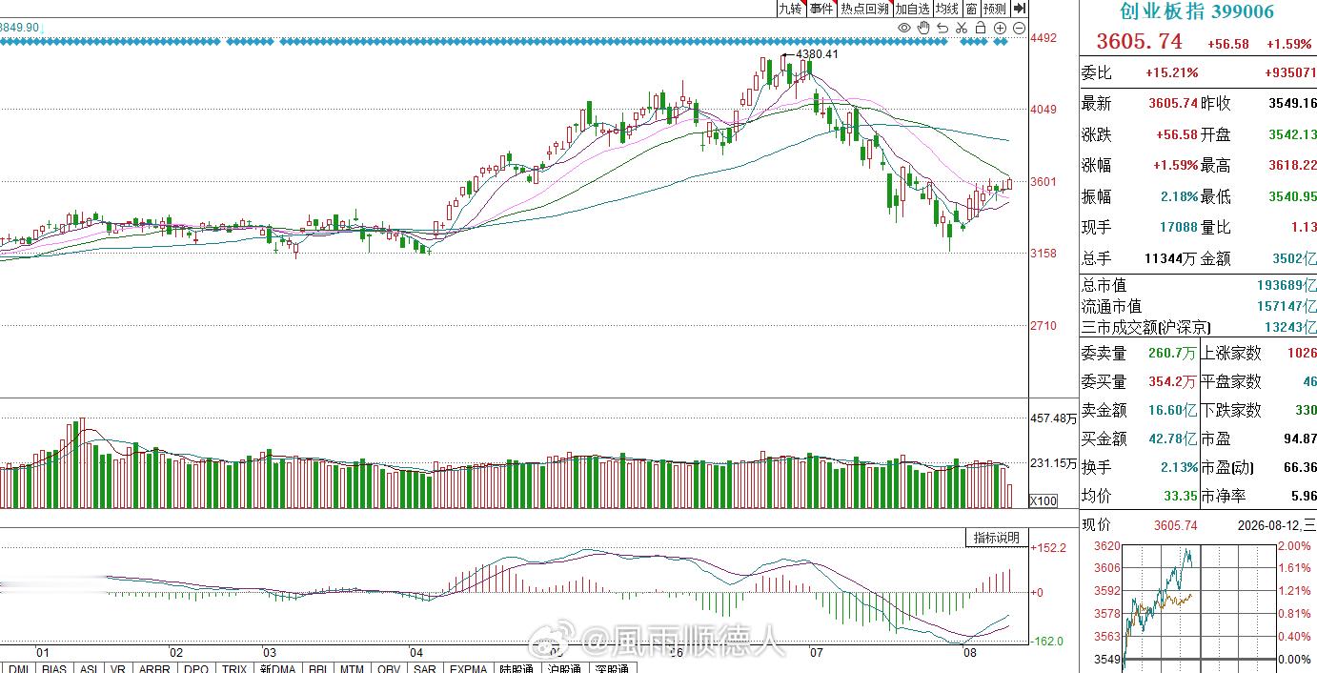Switch to the 沪股通 tab
This screenshot has width=1317, height=673.
coord(565,669)
